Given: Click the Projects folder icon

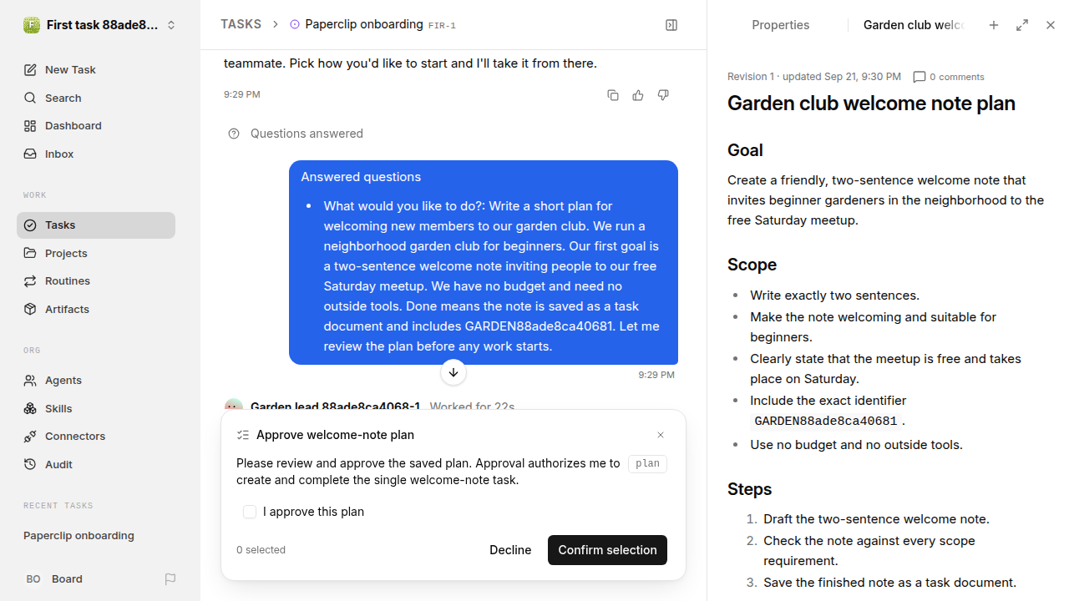Looking at the screenshot, I should pyautogui.click(x=30, y=253).
